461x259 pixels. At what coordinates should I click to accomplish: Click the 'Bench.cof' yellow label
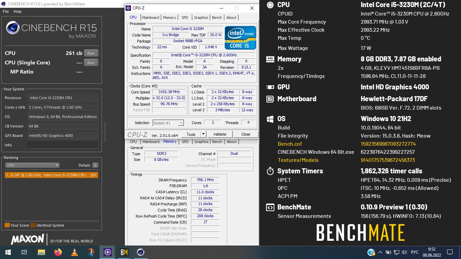pyautogui.click(x=290, y=144)
